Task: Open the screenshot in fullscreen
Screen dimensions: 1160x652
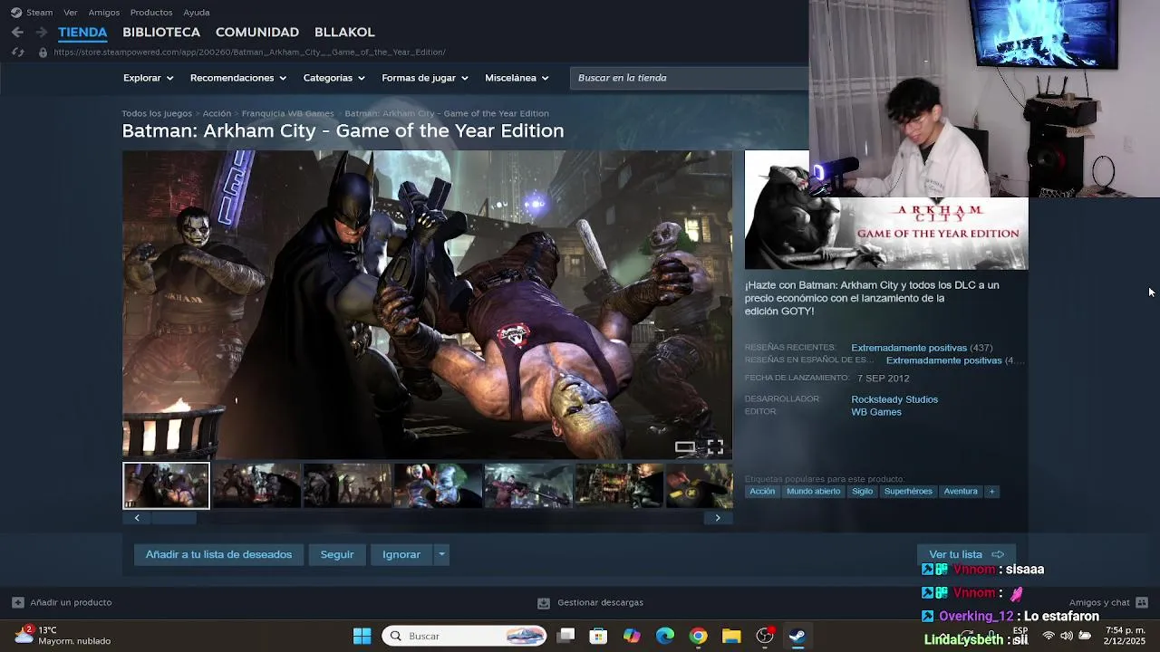Action: pyautogui.click(x=715, y=446)
